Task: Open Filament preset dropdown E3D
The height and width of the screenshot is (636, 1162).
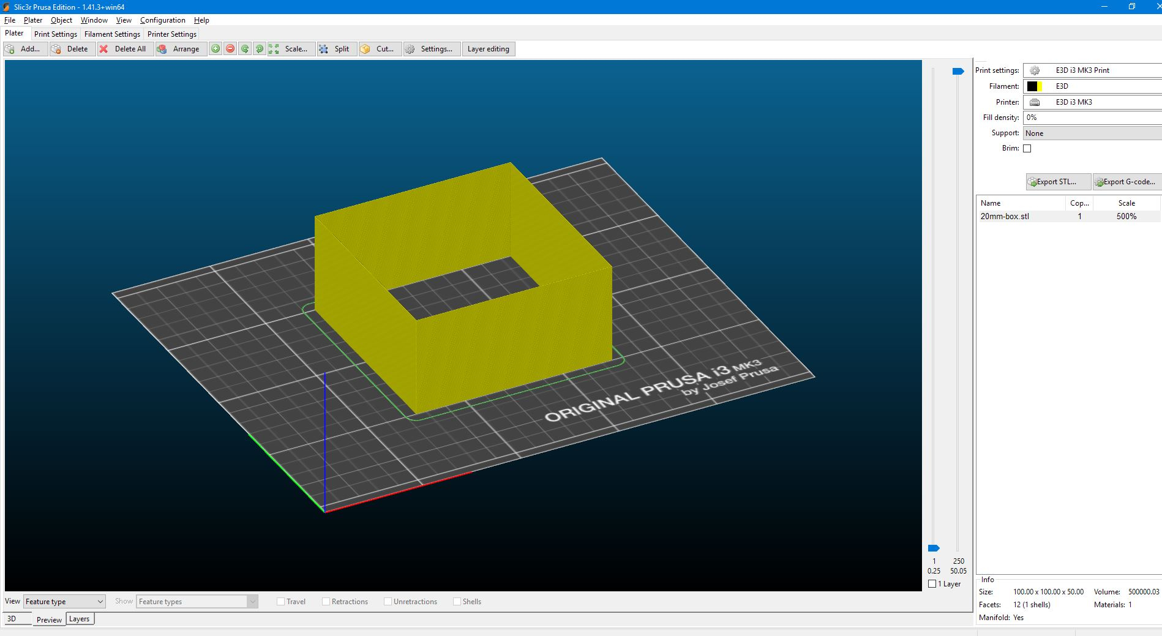Action: (1092, 86)
